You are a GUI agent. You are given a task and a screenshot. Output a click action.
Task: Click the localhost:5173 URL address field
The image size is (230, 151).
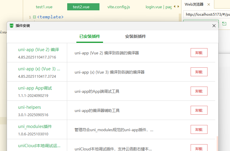[x=207, y=14]
